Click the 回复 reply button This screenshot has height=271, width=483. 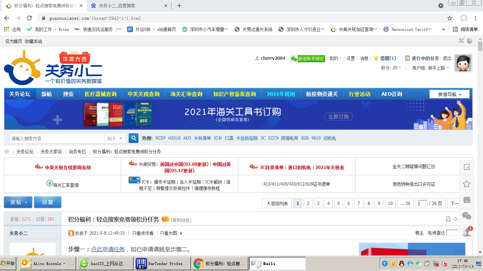click(x=48, y=202)
